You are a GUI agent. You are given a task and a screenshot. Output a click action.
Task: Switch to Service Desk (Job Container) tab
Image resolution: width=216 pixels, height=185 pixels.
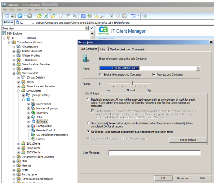pos(127,49)
